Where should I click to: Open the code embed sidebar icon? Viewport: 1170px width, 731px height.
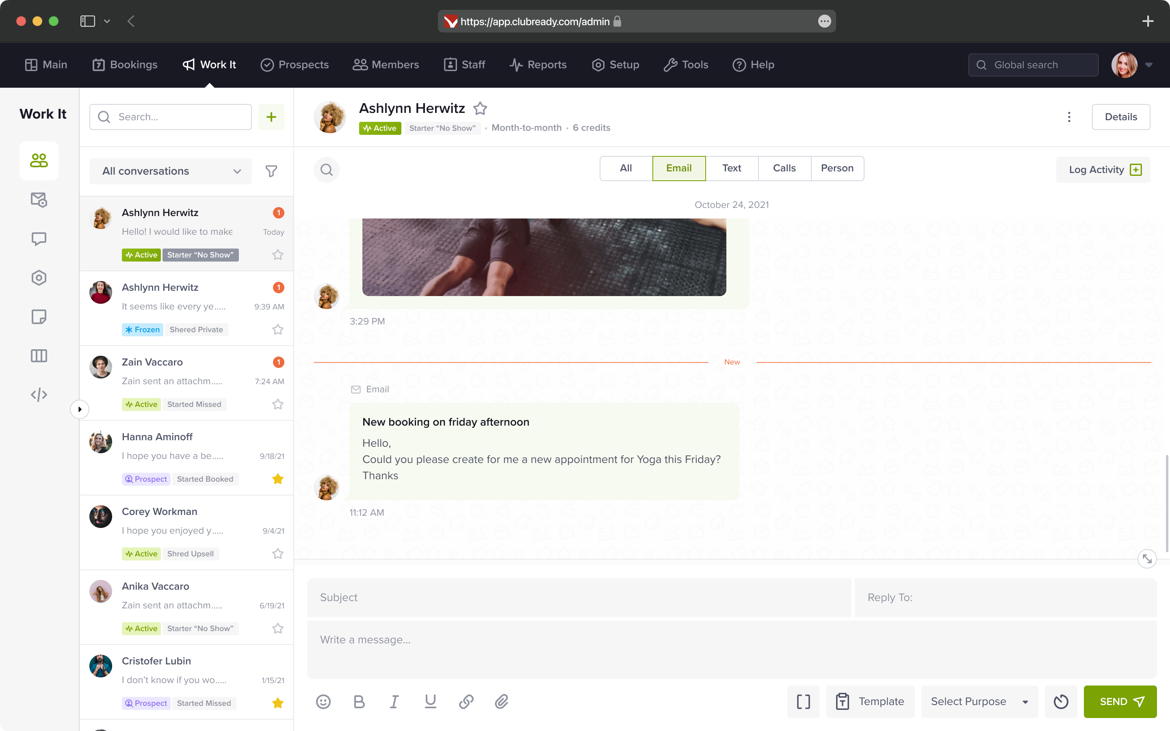point(39,395)
